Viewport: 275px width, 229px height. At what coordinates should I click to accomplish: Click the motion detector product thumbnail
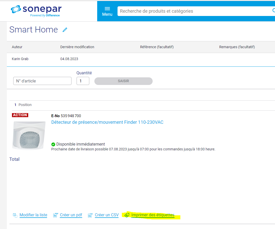point(29,136)
